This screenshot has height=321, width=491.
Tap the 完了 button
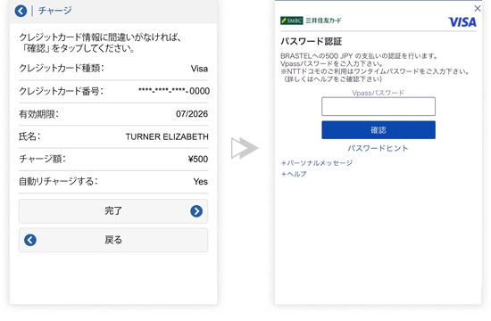113,211
